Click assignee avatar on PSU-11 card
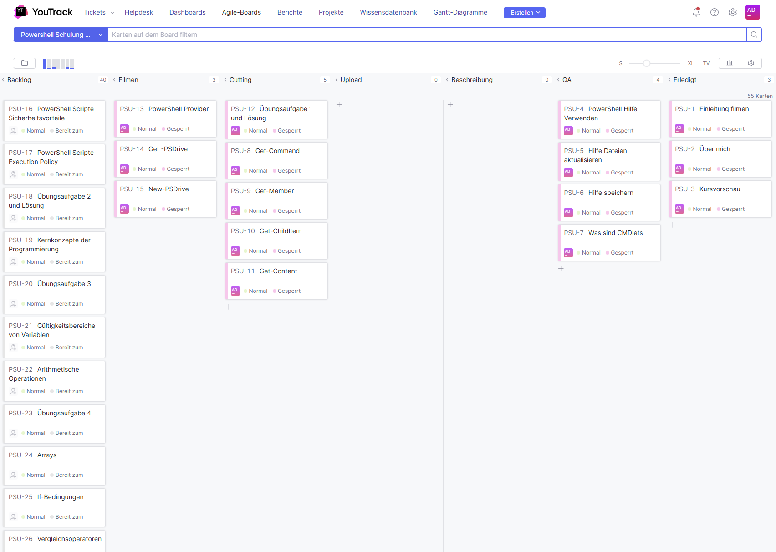The image size is (776, 552). pyautogui.click(x=235, y=291)
